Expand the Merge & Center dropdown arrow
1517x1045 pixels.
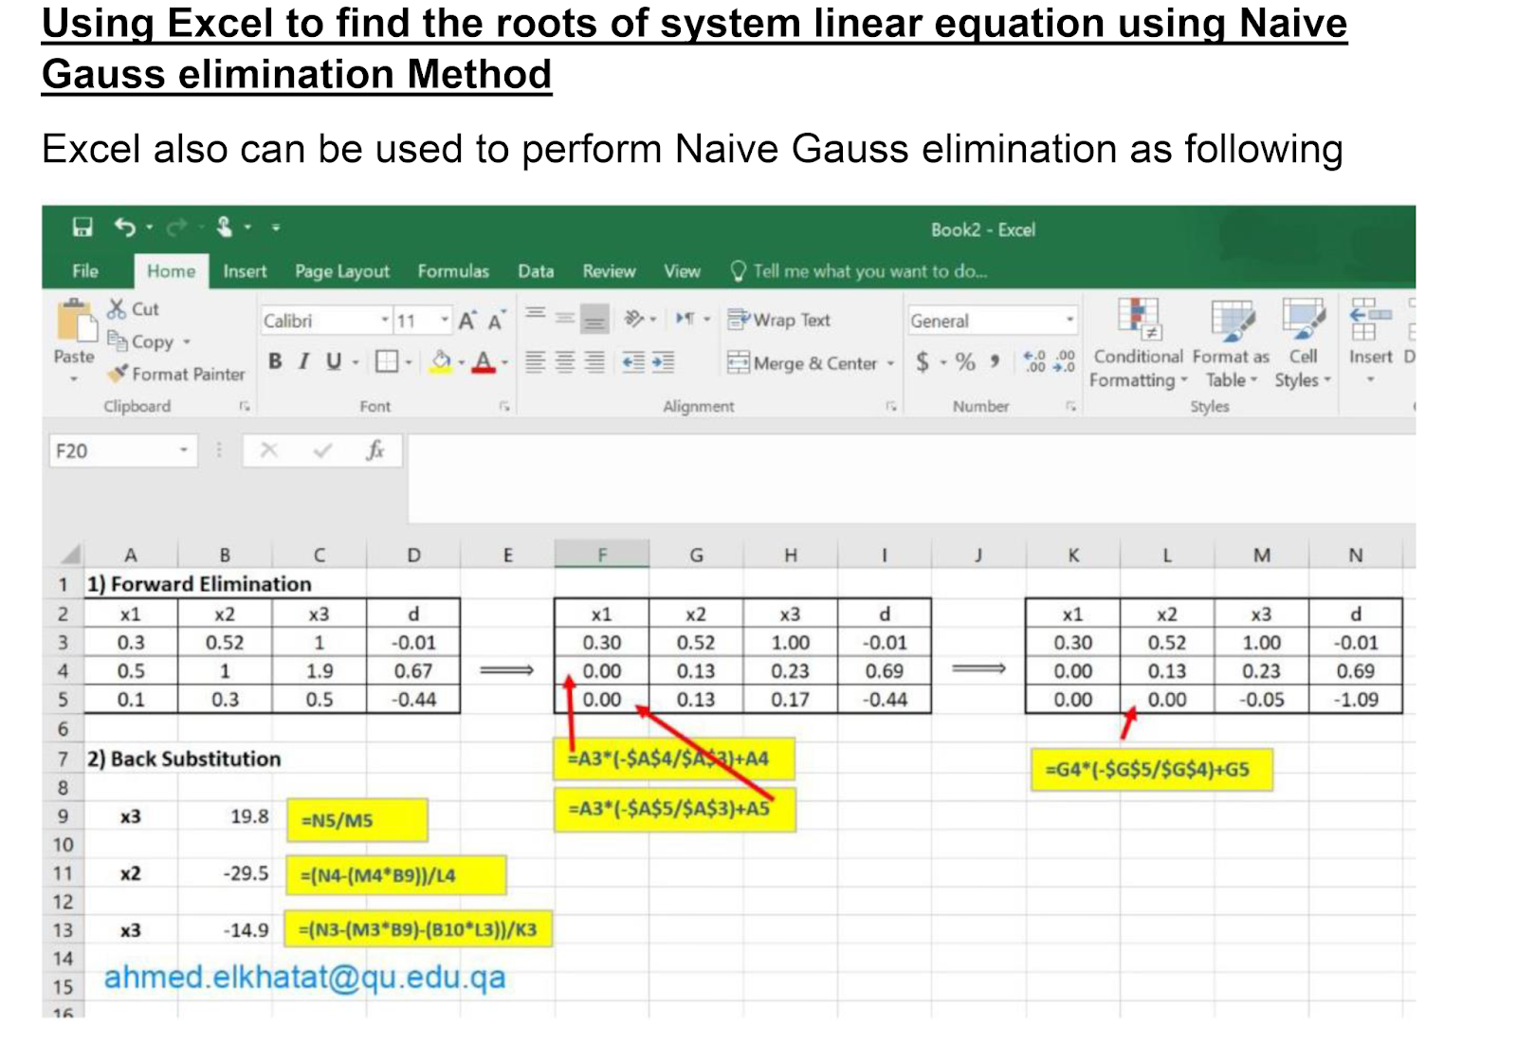[x=890, y=363]
